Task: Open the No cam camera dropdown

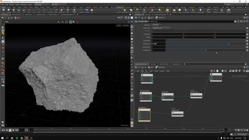Action: 126,26
